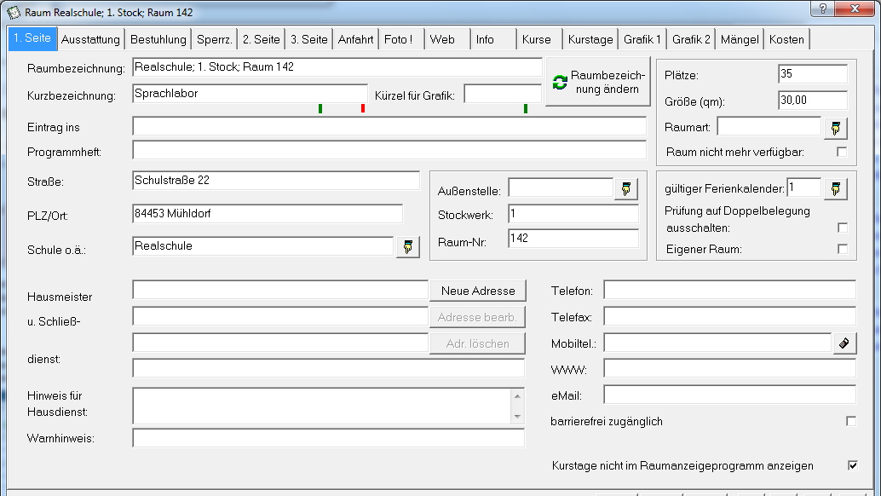This screenshot has height=496, width=881.
Task: Select the Plätze field showing 35
Action: [x=813, y=74]
